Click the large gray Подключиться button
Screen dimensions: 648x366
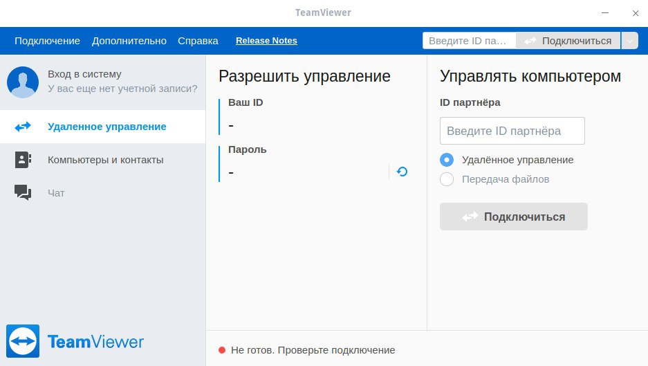click(514, 217)
